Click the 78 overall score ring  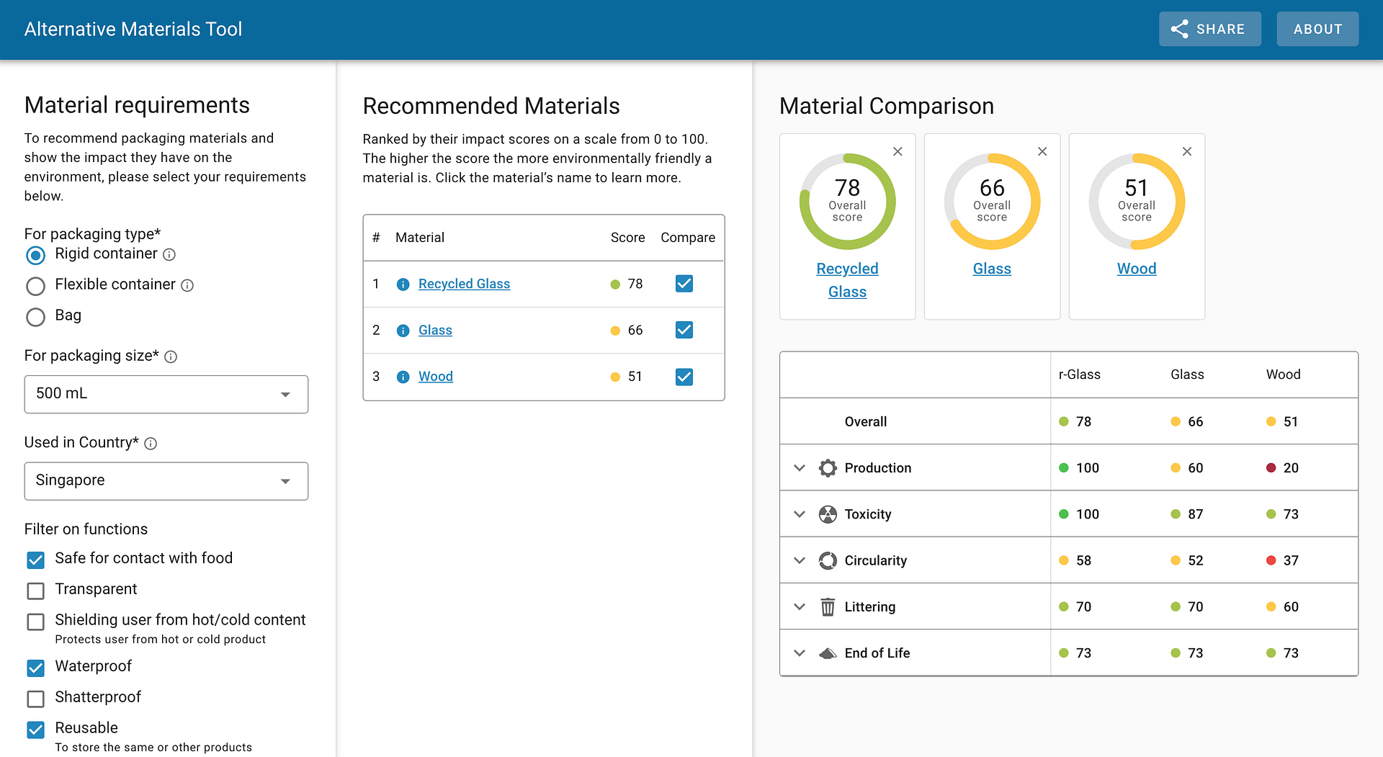tap(848, 202)
